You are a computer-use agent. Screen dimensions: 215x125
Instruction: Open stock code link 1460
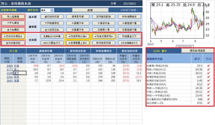pos(10,66)
